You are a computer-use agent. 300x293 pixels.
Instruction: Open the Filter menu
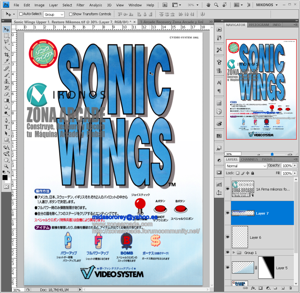pos(80,5)
